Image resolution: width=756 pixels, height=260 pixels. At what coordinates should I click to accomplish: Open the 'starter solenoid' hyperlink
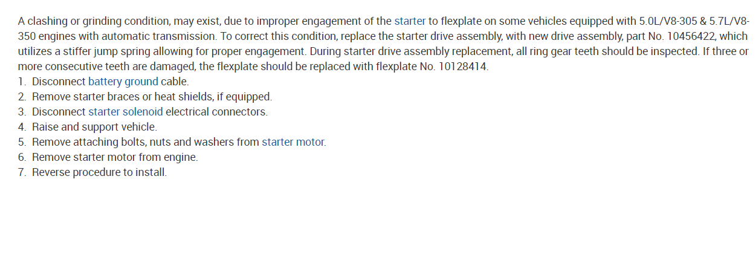[126, 112]
